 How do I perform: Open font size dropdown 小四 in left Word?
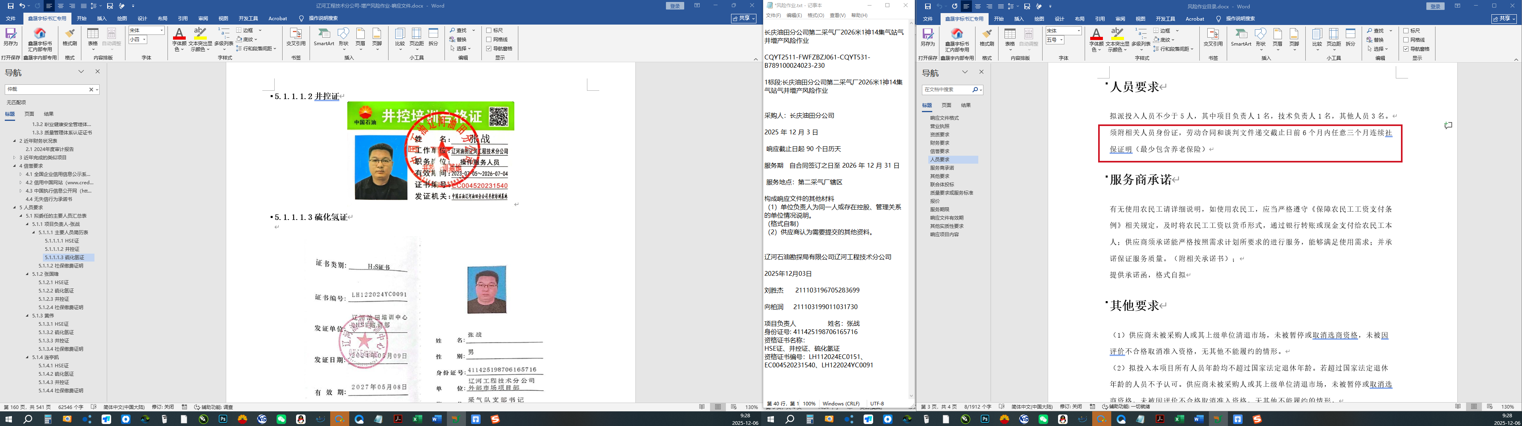point(144,40)
